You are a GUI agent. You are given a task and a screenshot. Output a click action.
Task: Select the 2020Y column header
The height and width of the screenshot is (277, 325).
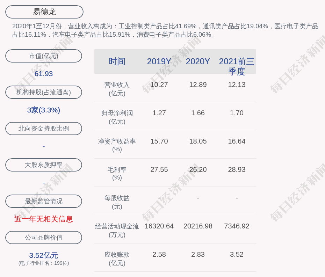198,61
